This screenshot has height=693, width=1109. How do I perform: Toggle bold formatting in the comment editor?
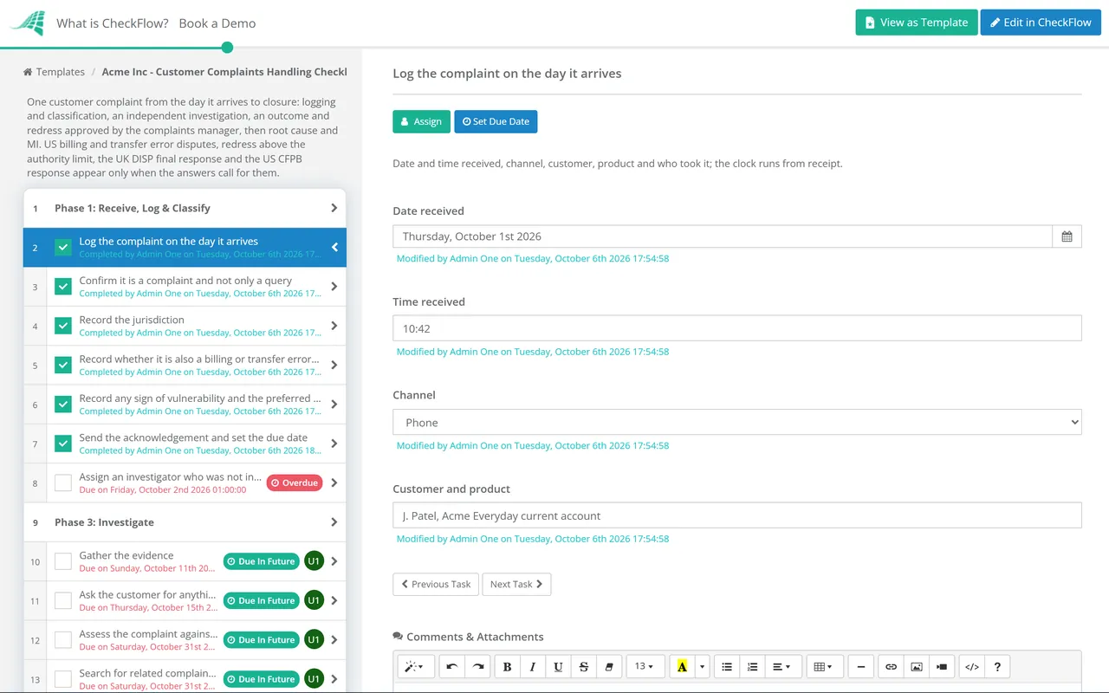tap(508, 666)
